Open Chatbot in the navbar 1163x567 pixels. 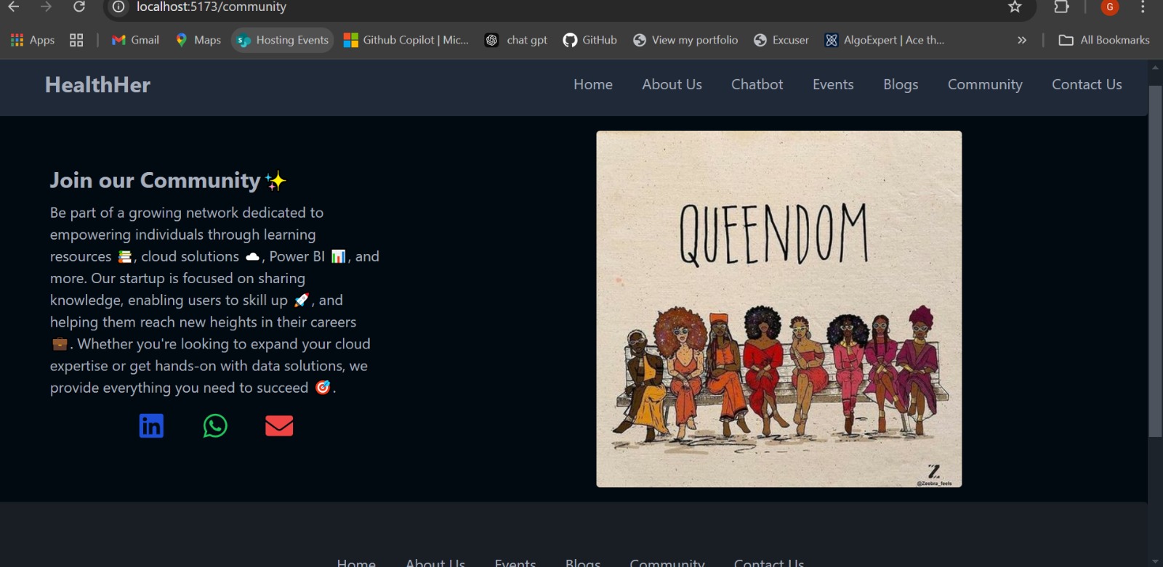click(757, 84)
